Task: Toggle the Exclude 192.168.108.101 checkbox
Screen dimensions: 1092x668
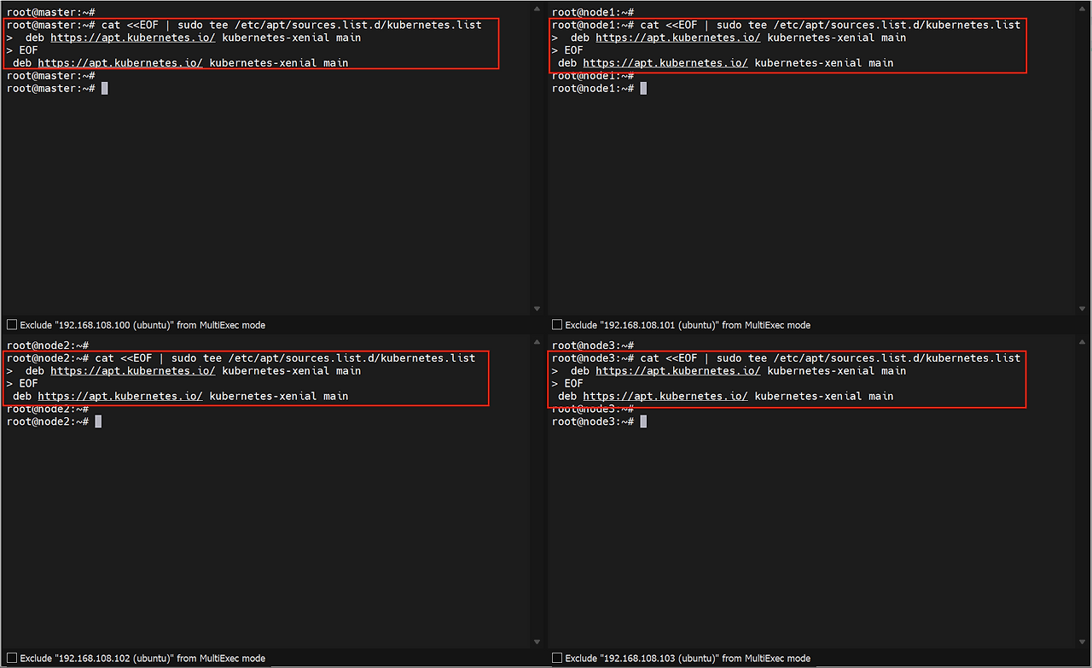Action: [x=557, y=325]
